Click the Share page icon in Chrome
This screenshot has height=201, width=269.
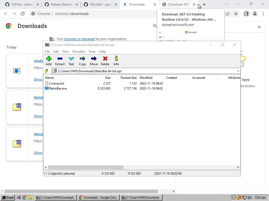coord(228,14)
